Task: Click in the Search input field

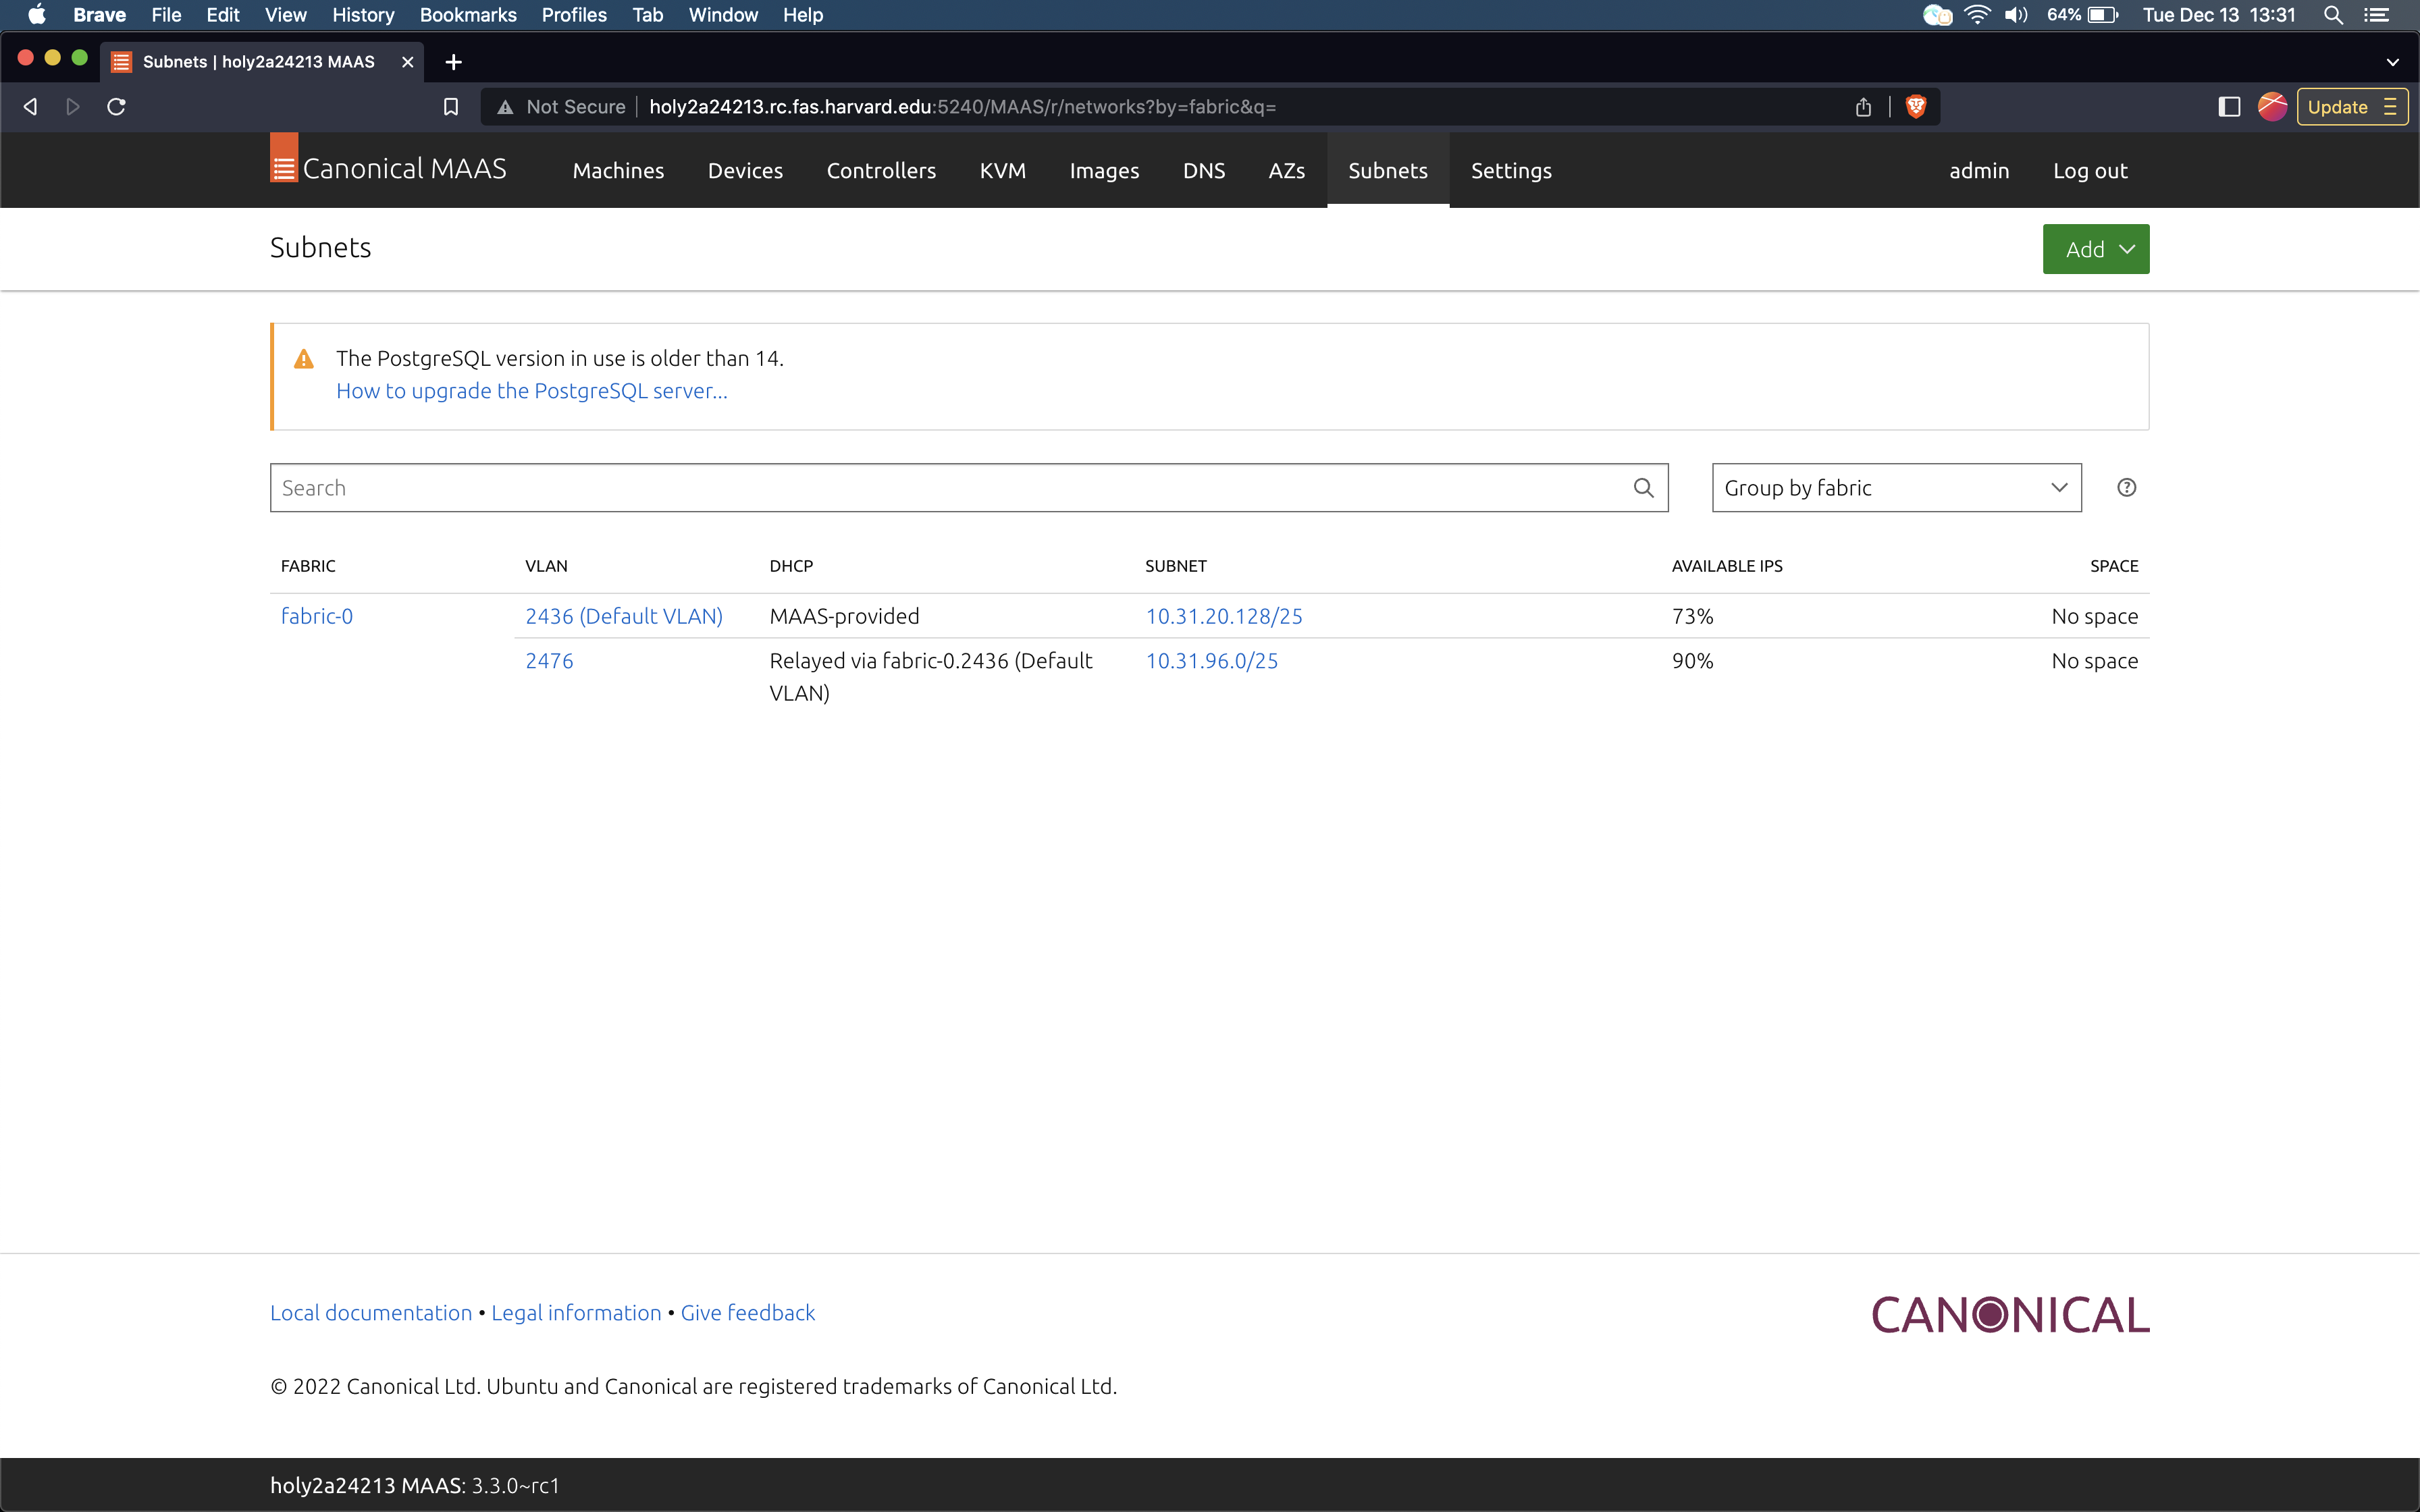Action: tap(950, 488)
